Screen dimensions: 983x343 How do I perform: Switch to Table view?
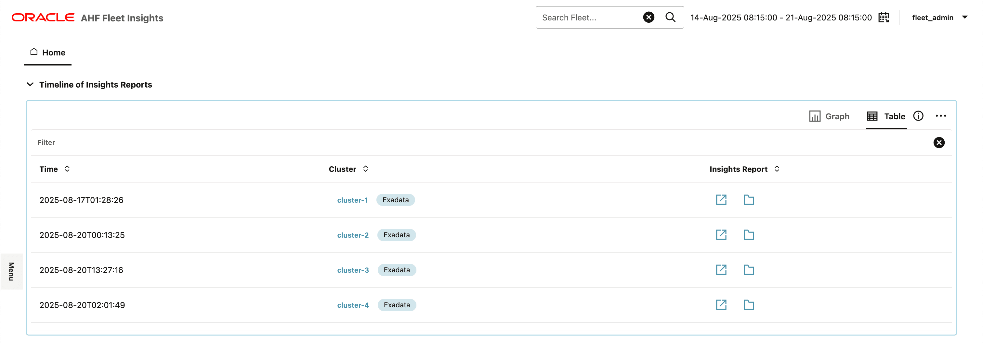coord(886,116)
